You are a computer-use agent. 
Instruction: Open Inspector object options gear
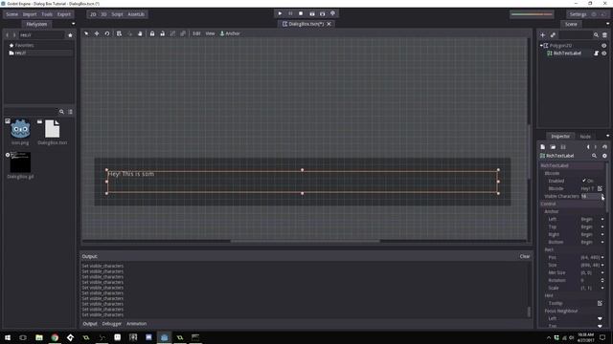[604, 156]
